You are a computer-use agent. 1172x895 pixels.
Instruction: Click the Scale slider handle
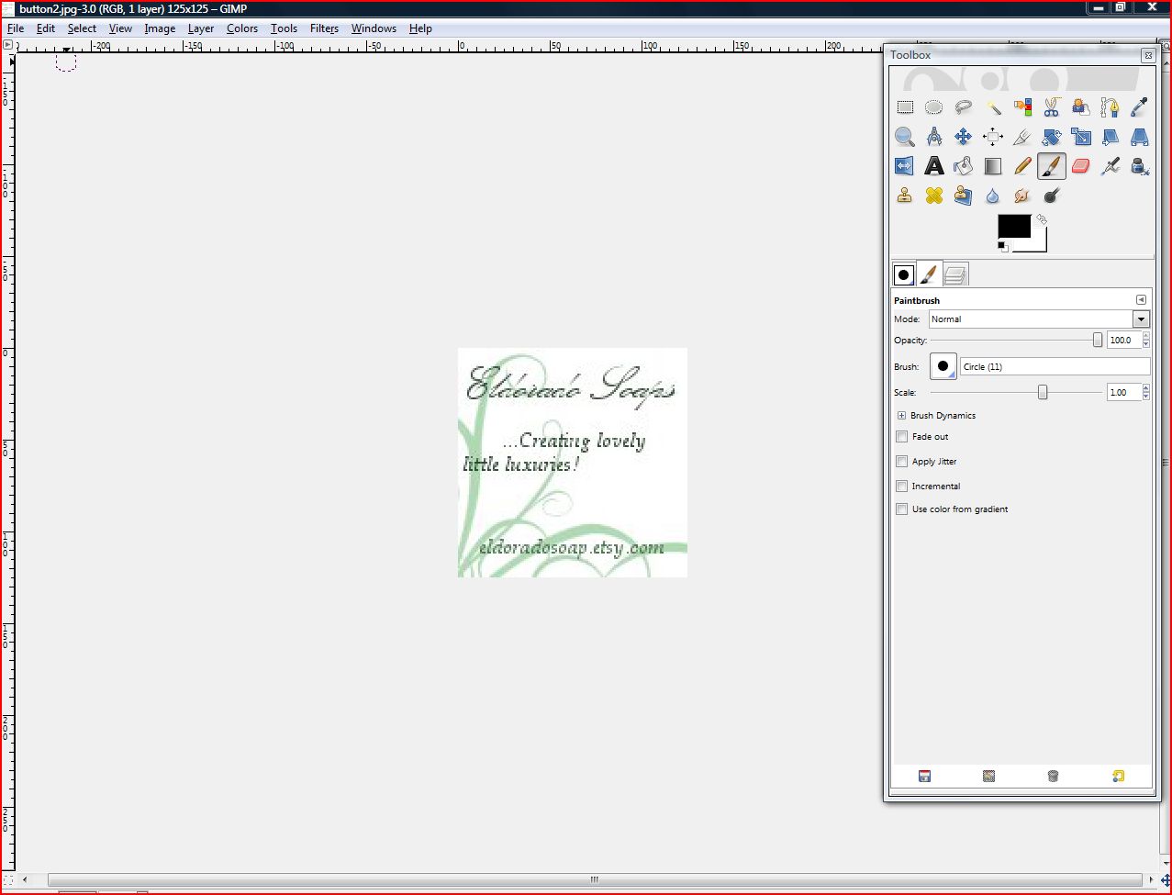1043,392
